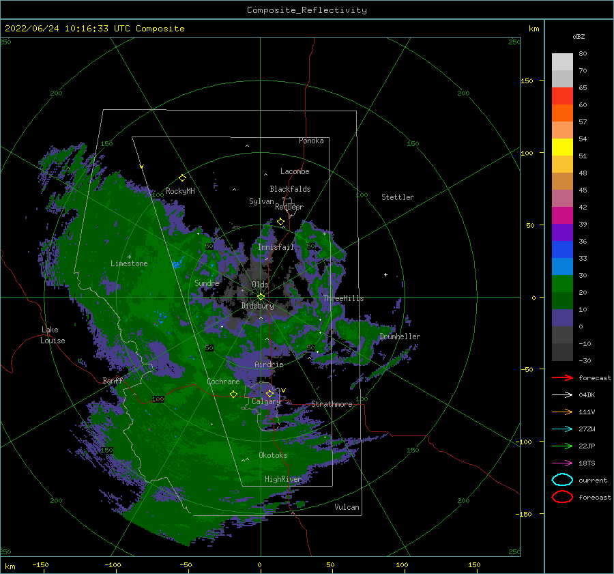This screenshot has width=614, height=574.
Task: Click the Banff label
Action: 113,380
